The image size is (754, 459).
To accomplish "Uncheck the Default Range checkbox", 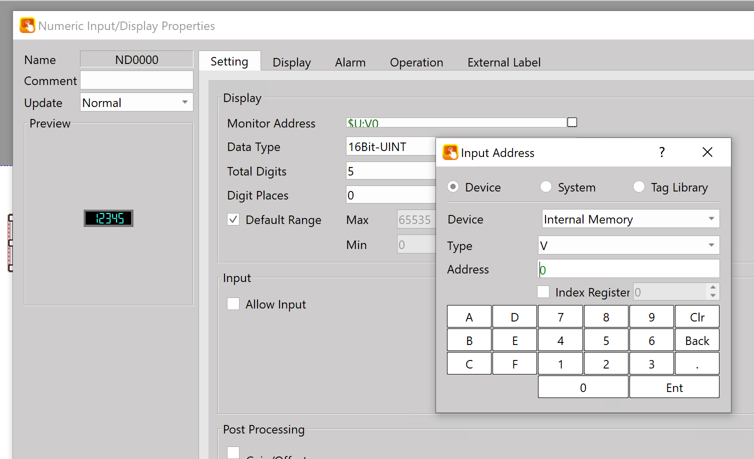I will tap(233, 219).
